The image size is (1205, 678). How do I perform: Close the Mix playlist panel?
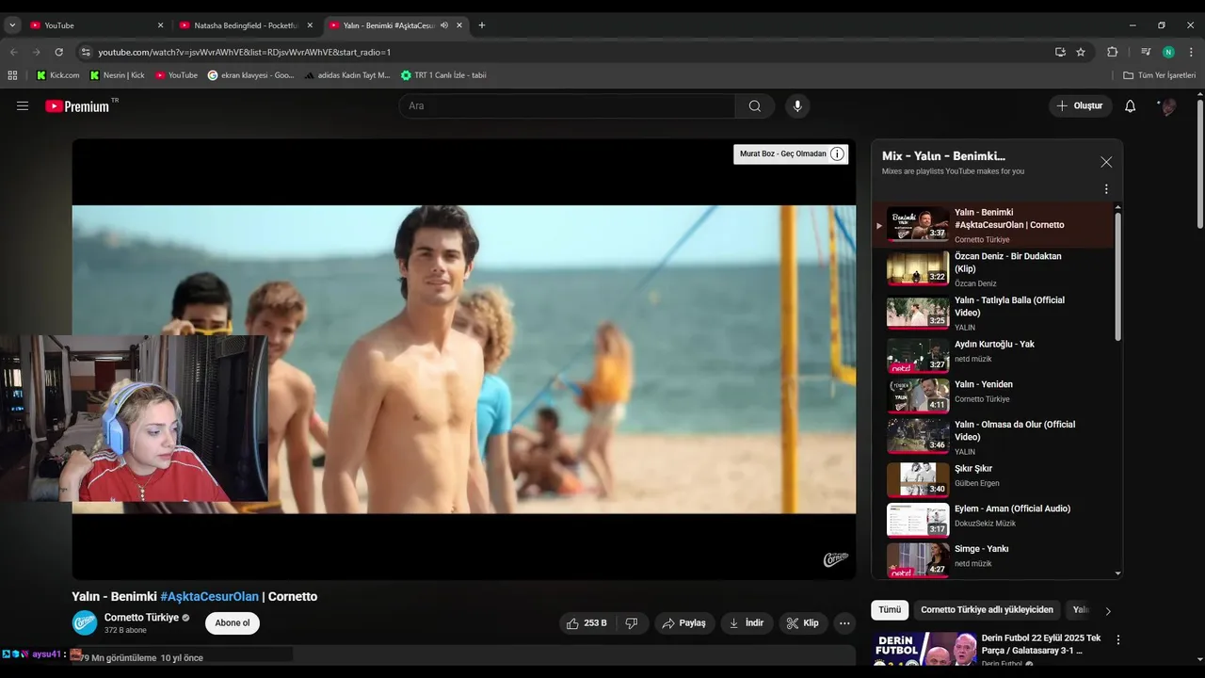coord(1106,162)
